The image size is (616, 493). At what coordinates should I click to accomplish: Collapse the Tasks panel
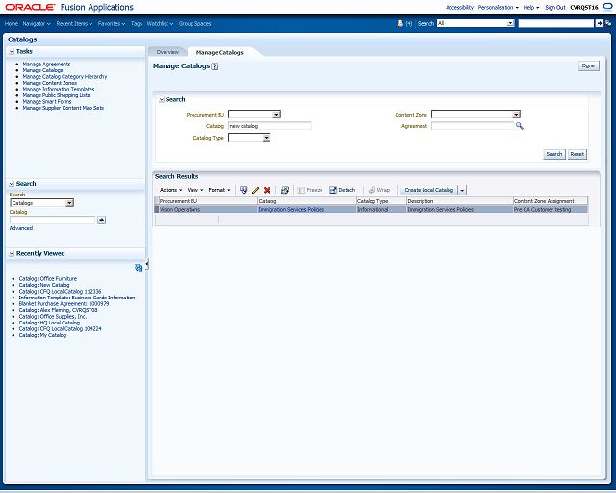point(12,51)
